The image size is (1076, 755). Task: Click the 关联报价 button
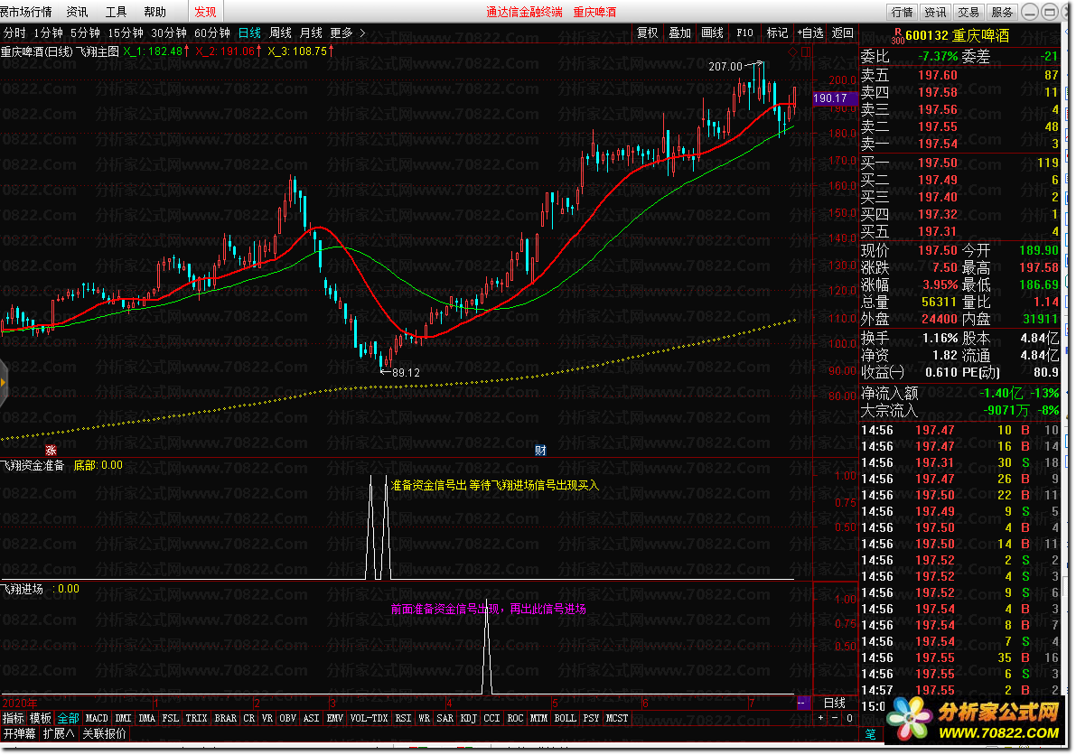104,733
